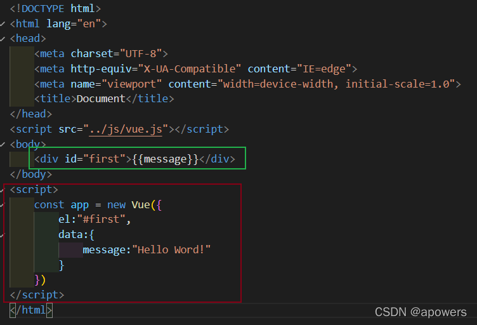Click the {{message}} interpolation expression
This screenshot has width=477, height=325.
[x=165, y=159]
